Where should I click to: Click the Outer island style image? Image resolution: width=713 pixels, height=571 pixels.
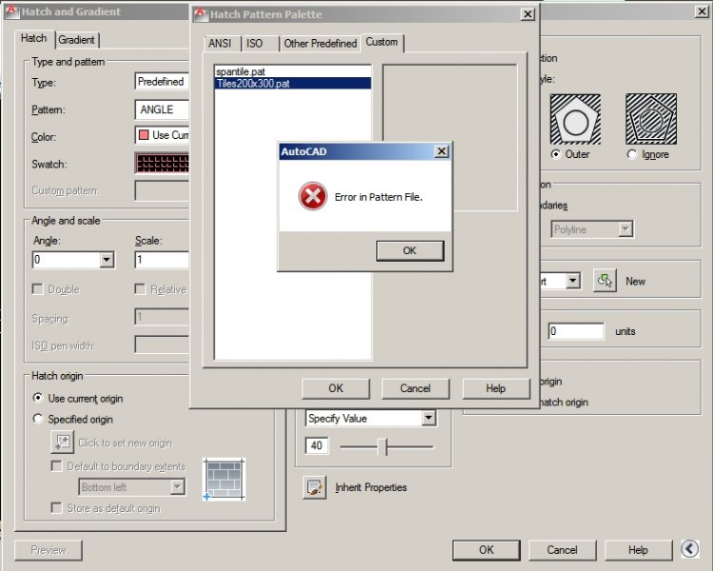click(575, 119)
